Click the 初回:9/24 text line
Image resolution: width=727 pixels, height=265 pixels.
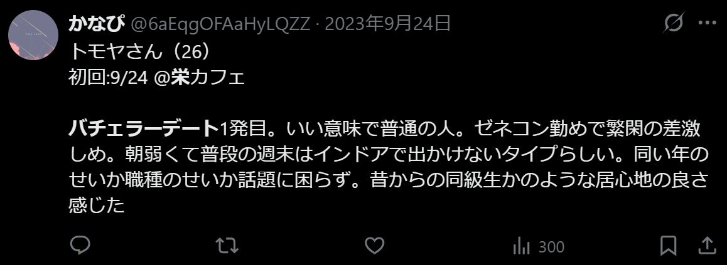[108, 78]
